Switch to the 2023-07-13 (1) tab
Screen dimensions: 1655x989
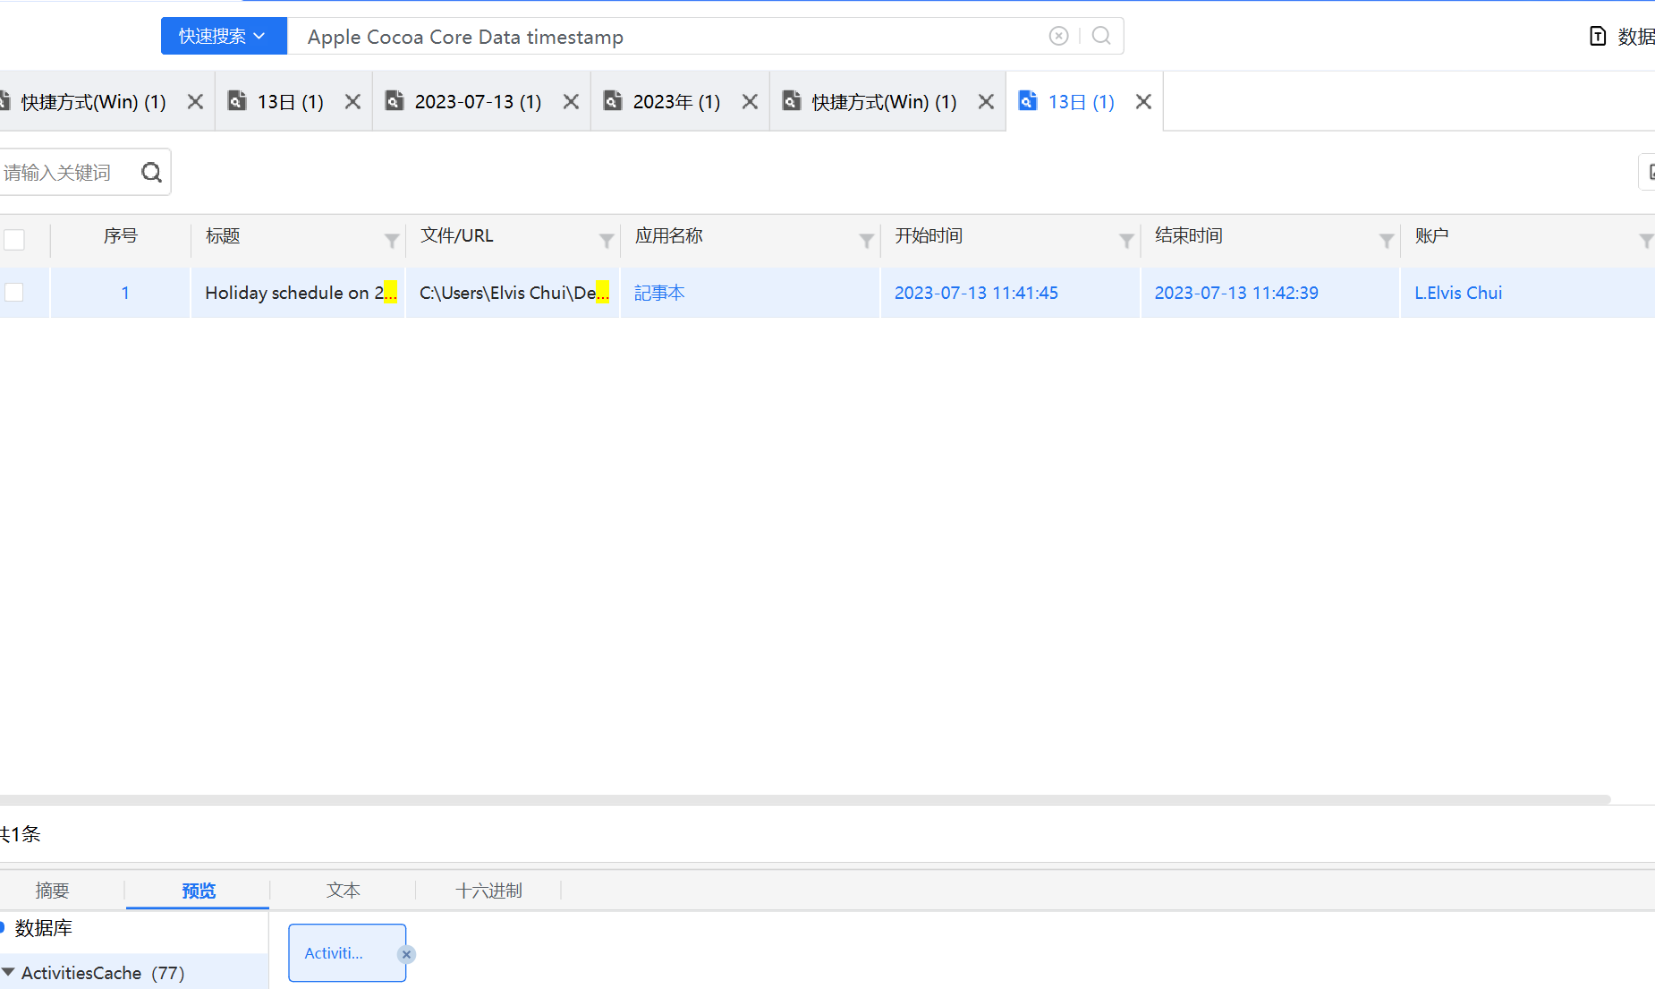[478, 102]
